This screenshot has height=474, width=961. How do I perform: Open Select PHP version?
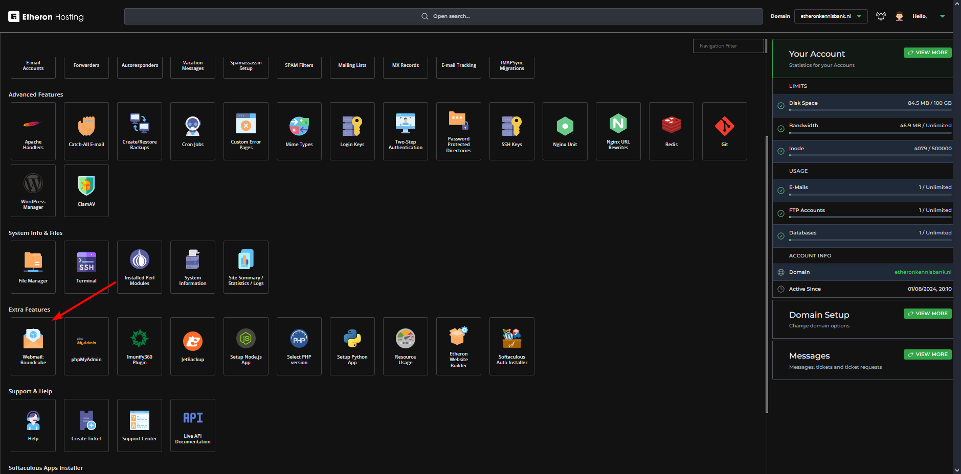pyautogui.click(x=299, y=346)
